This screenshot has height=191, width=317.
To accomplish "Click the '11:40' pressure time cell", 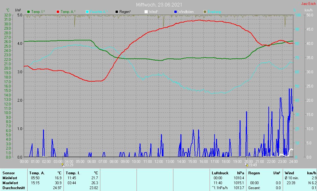I will point(218,183).
